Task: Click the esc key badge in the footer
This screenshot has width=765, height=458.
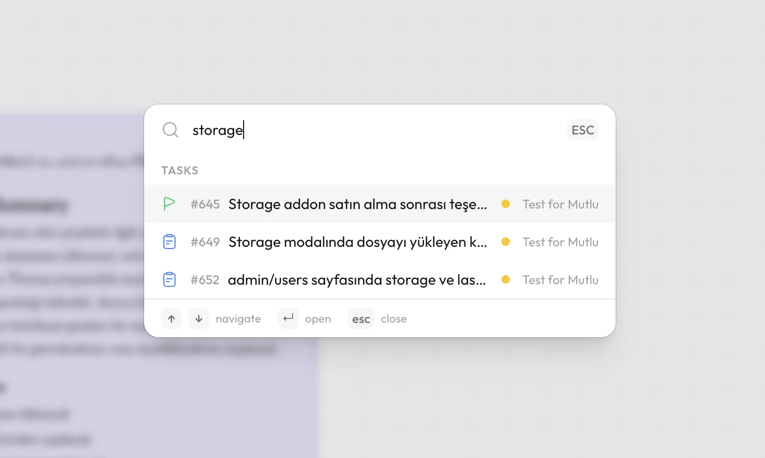Action: coord(361,318)
